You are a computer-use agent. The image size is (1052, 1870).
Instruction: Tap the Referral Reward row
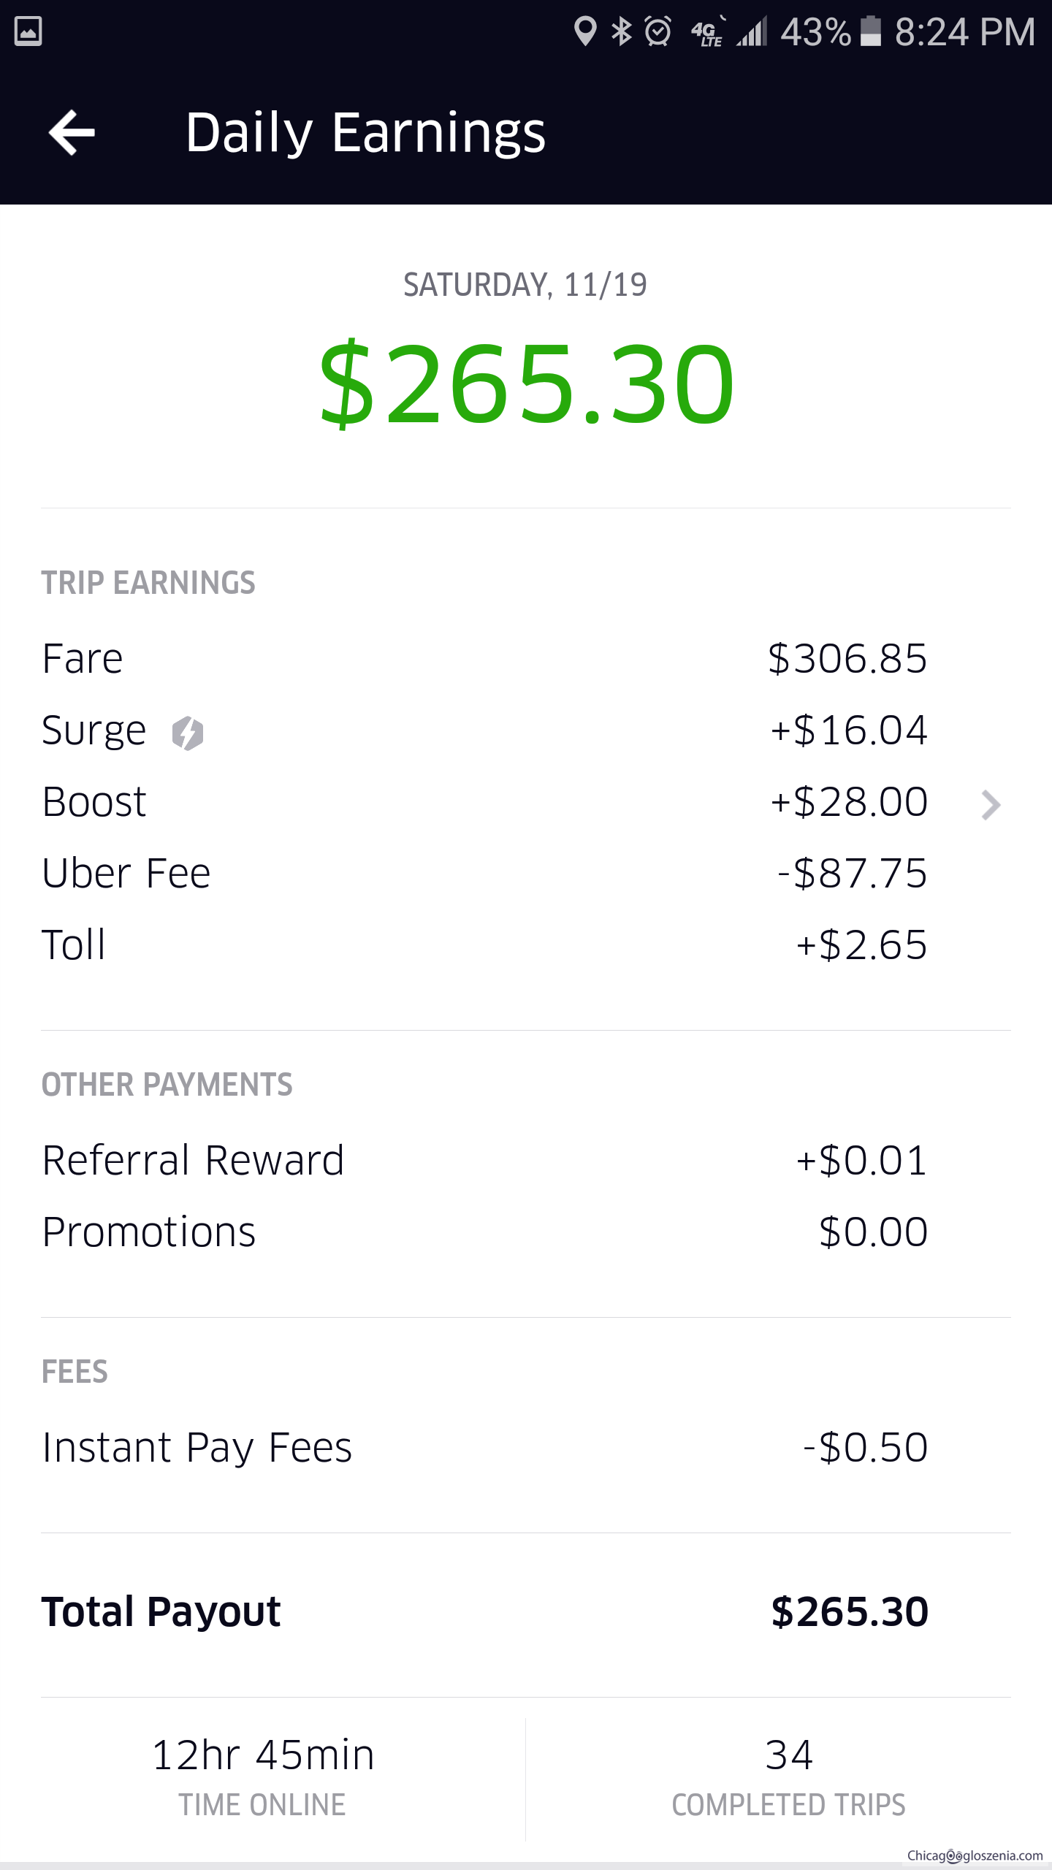click(482, 1160)
